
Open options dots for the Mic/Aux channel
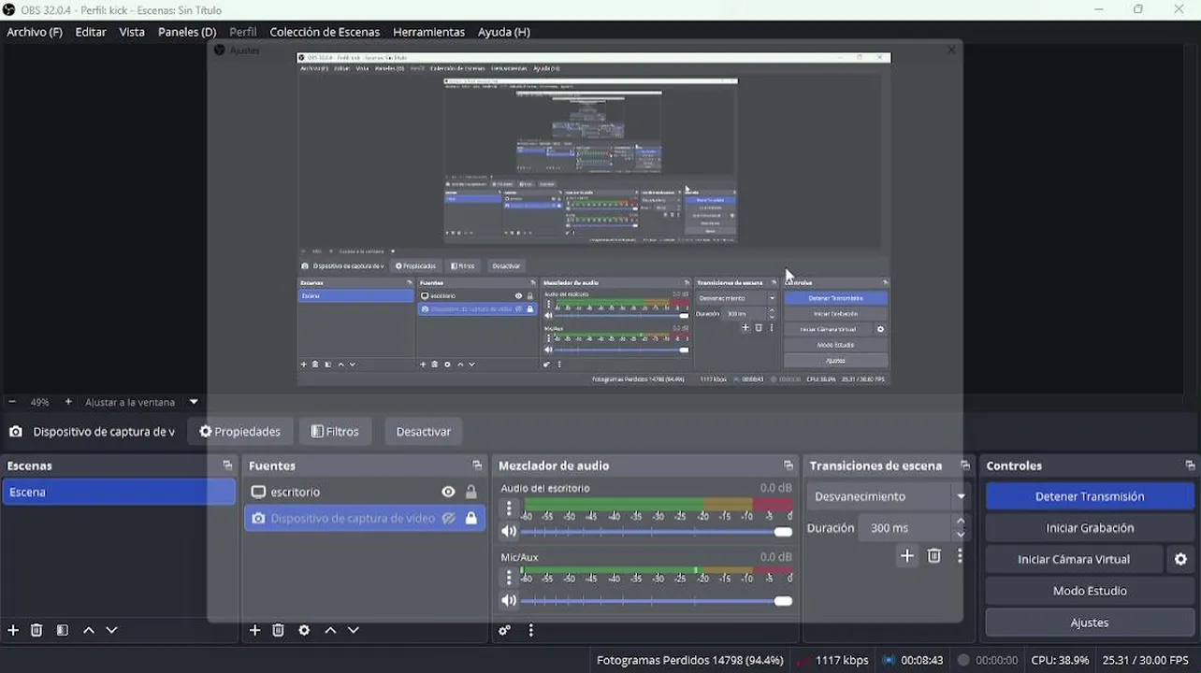(509, 578)
